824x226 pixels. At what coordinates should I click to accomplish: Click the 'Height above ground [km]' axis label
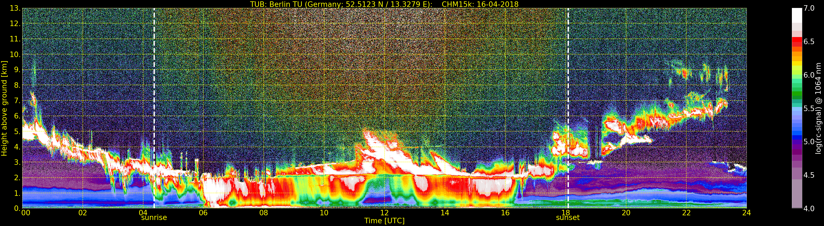coord(4,108)
